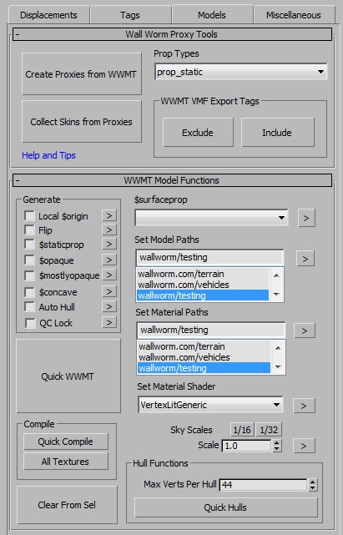Apply Flip using its arrow button

point(108,230)
